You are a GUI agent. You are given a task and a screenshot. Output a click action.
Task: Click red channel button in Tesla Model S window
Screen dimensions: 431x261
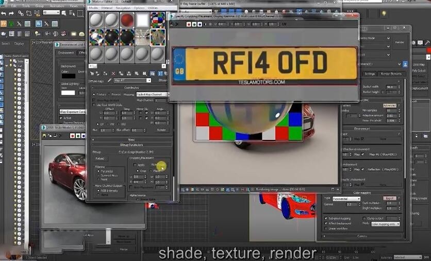(73, 135)
